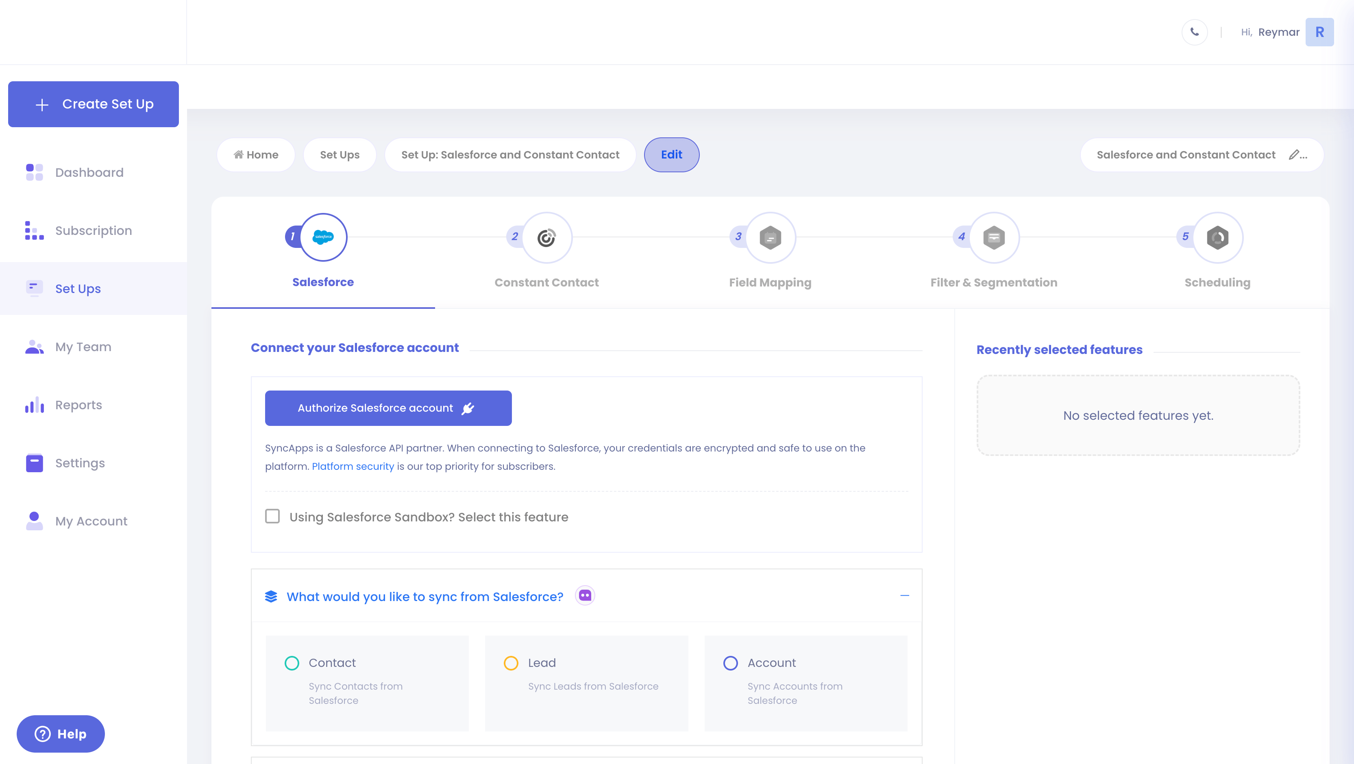Open the Scheduling step tab
The height and width of the screenshot is (764, 1354).
pos(1217,253)
